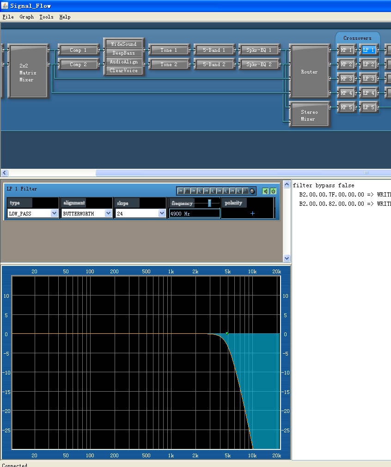Click the first H filter selector button
The height and width of the screenshot is (467, 391).
pos(180,191)
